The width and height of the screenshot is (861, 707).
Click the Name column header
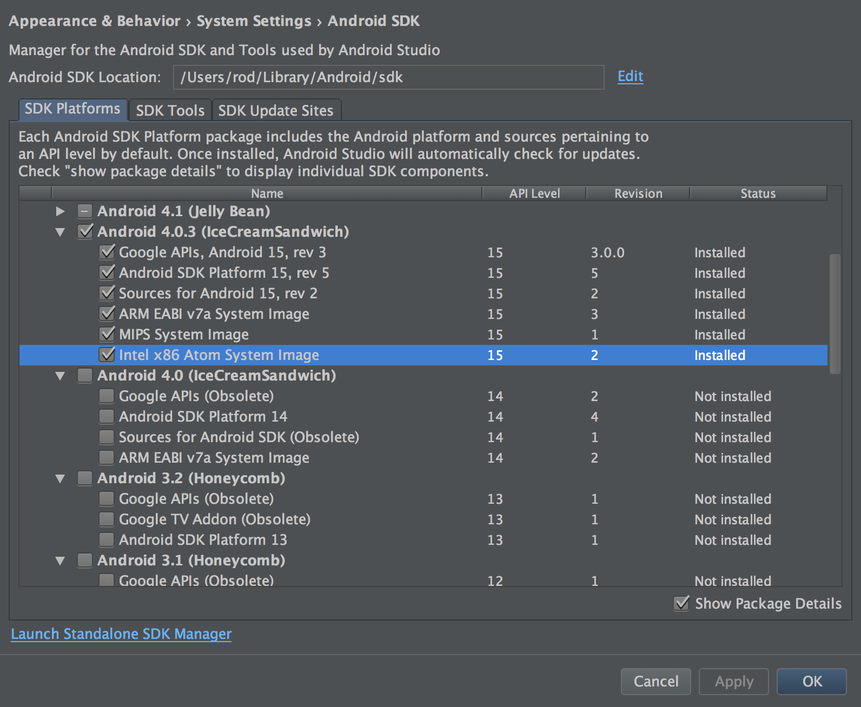pos(267,194)
